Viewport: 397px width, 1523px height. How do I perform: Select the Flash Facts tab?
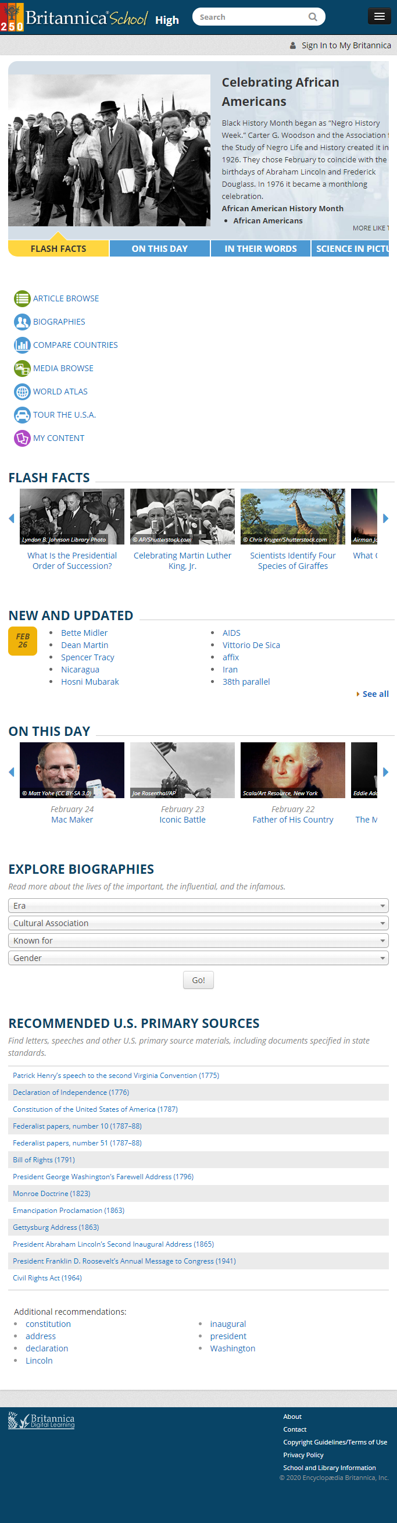[59, 249]
